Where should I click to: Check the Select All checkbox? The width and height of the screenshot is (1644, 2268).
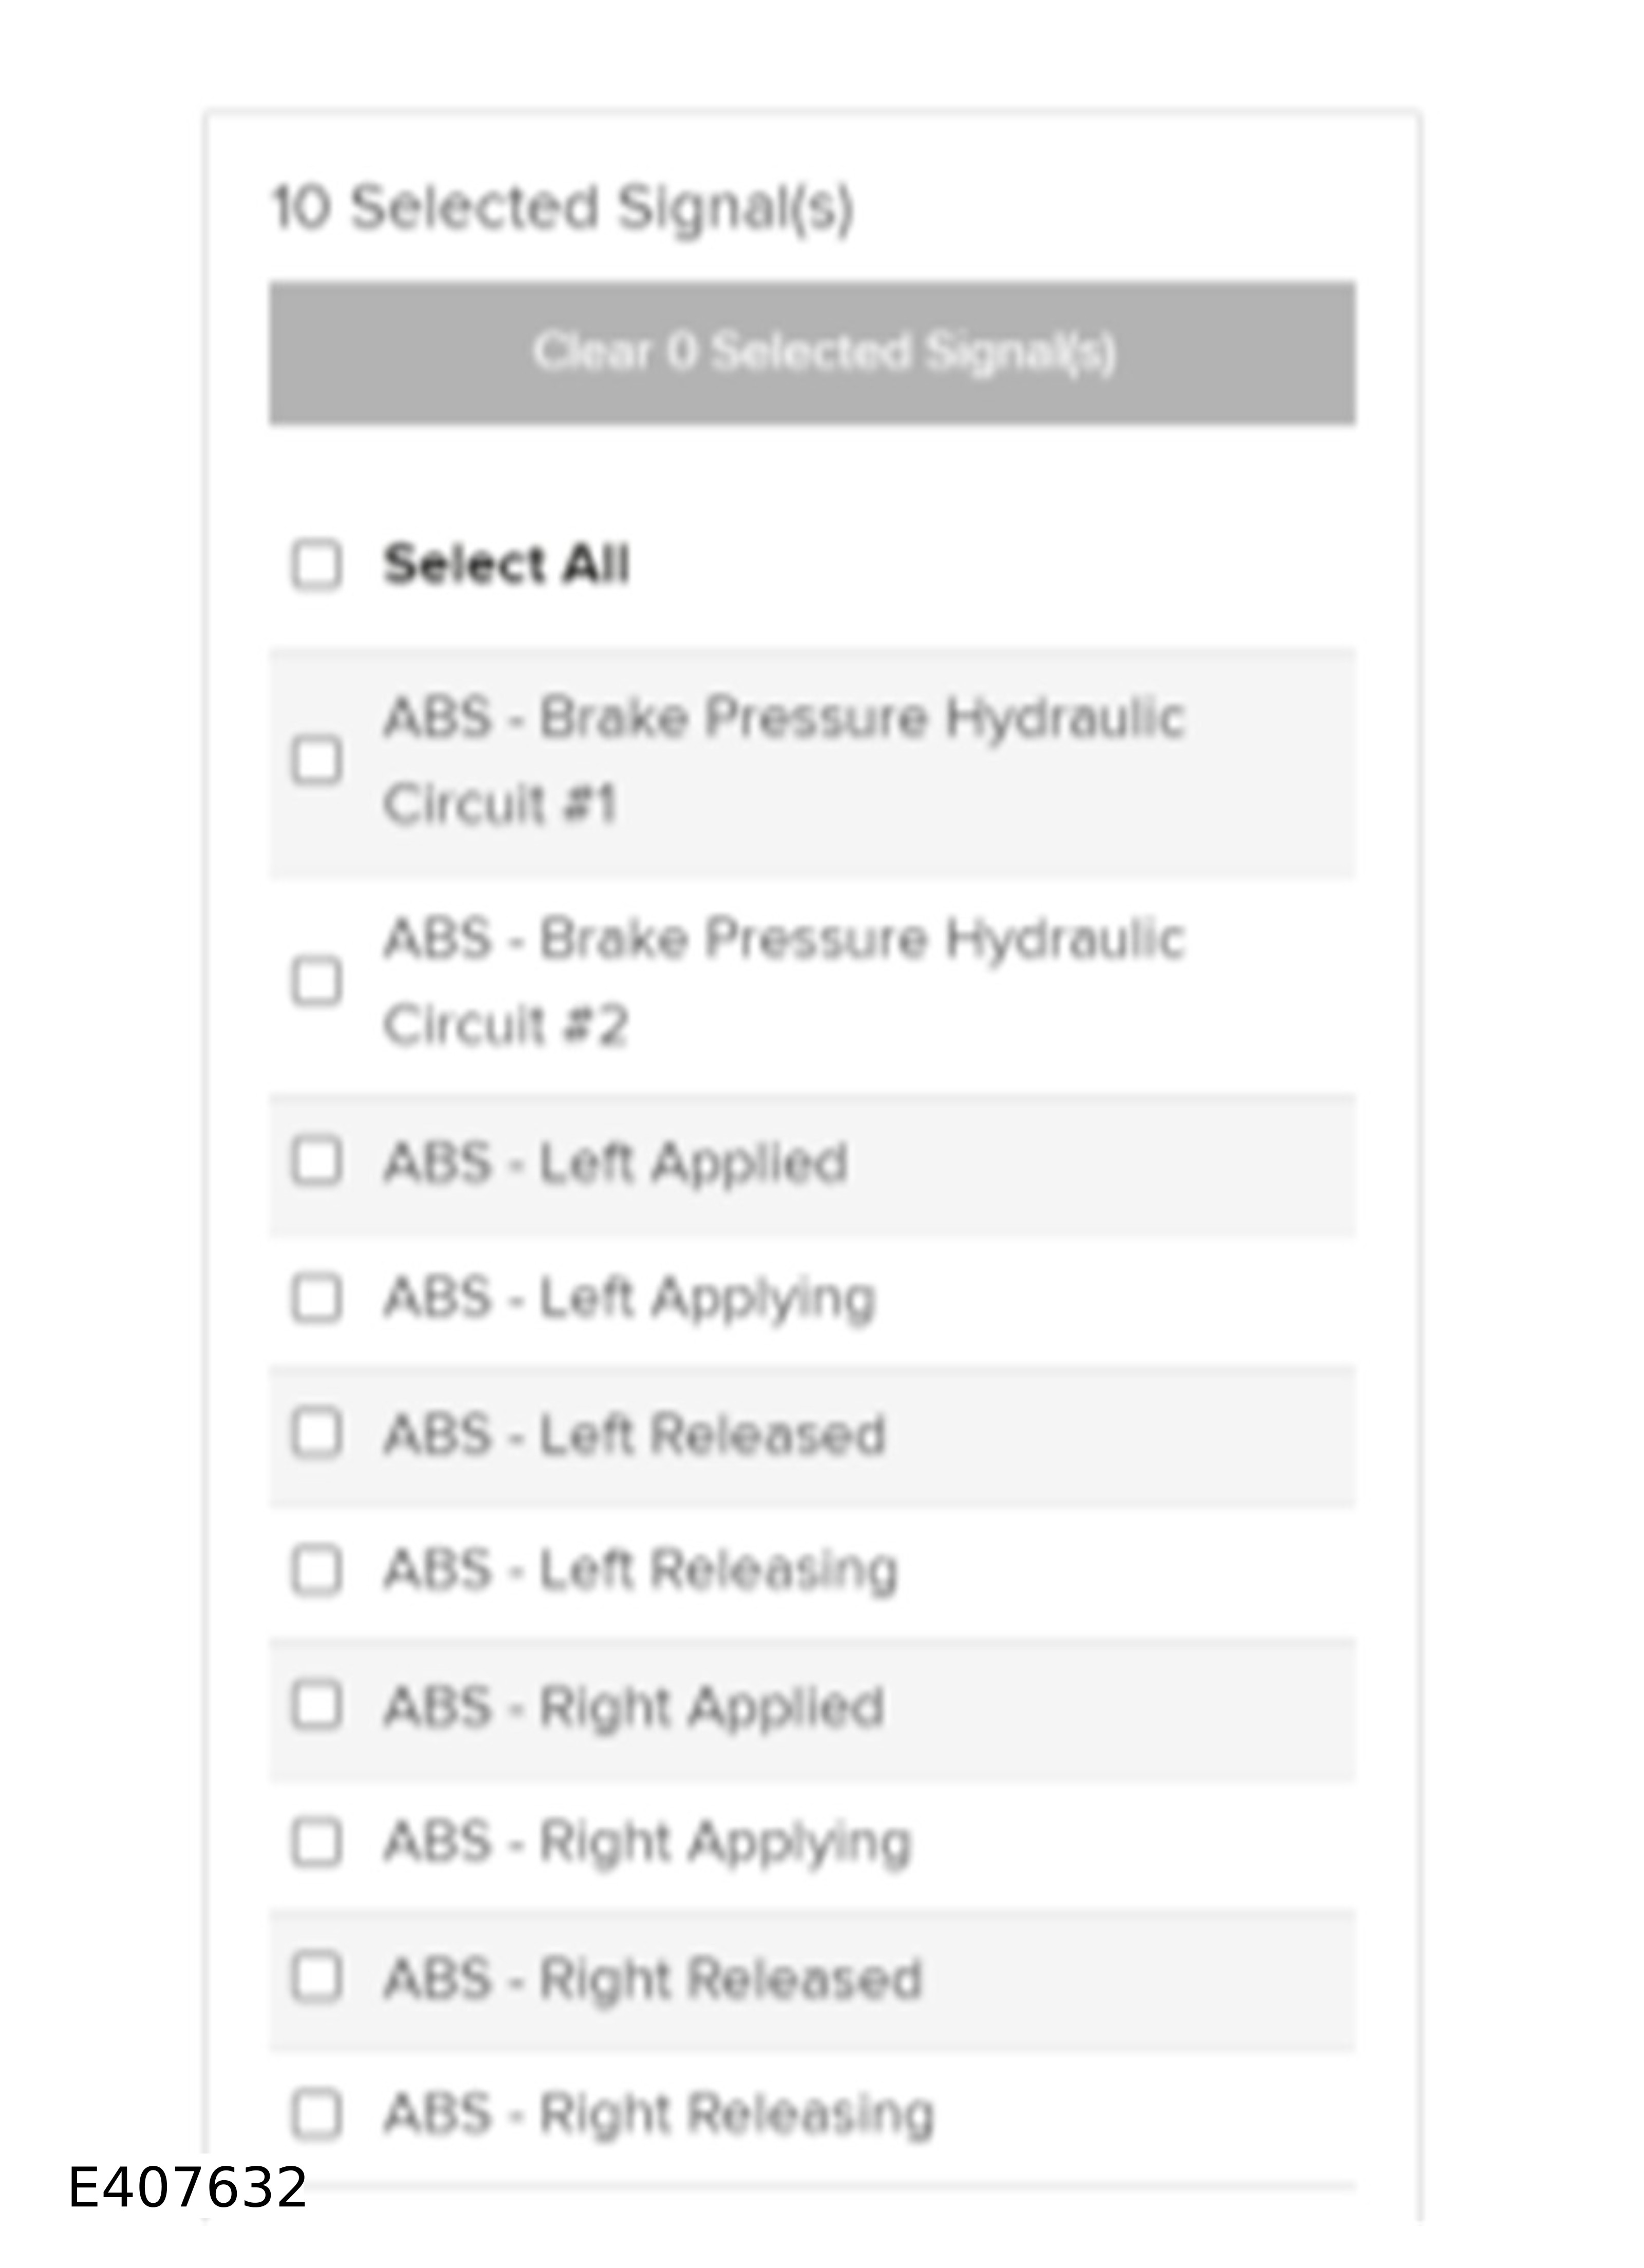point(316,565)
